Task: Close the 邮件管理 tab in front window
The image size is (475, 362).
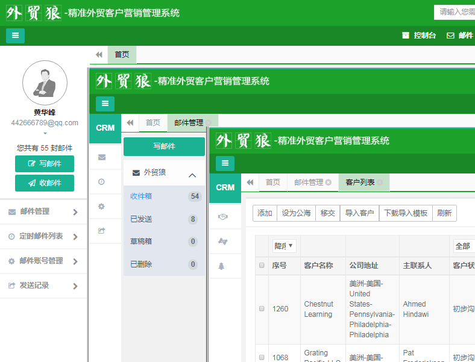Action: coord(329,183)
